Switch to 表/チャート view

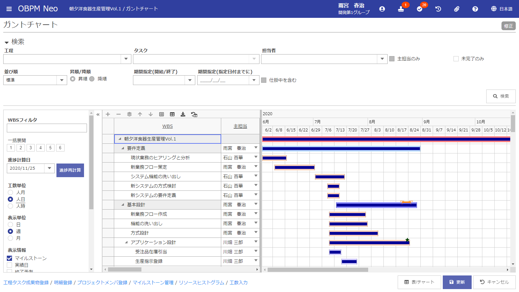(x=419, y=282)
